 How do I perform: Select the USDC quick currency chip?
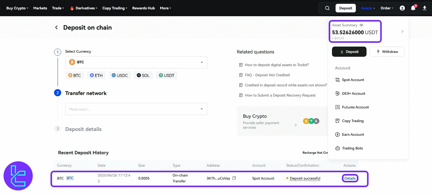pos(120,75)
